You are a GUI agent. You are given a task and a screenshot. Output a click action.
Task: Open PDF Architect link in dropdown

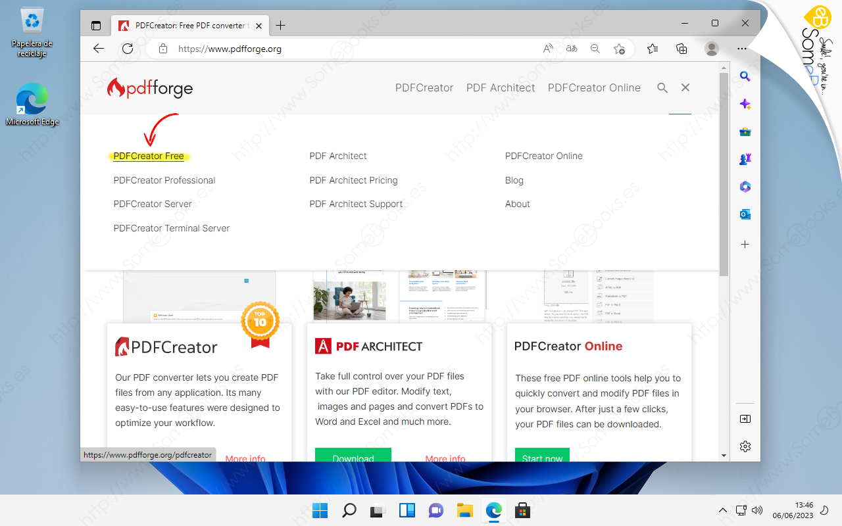point(338,156)
